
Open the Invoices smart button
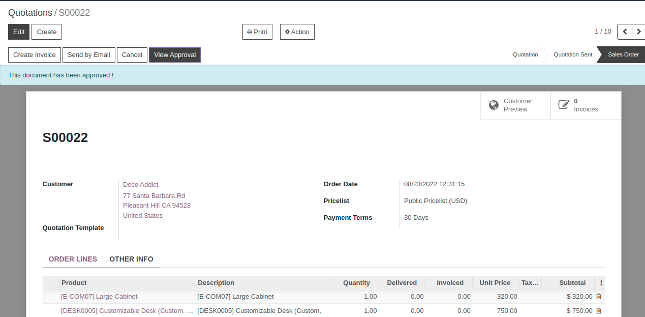(x=585, y=105)
